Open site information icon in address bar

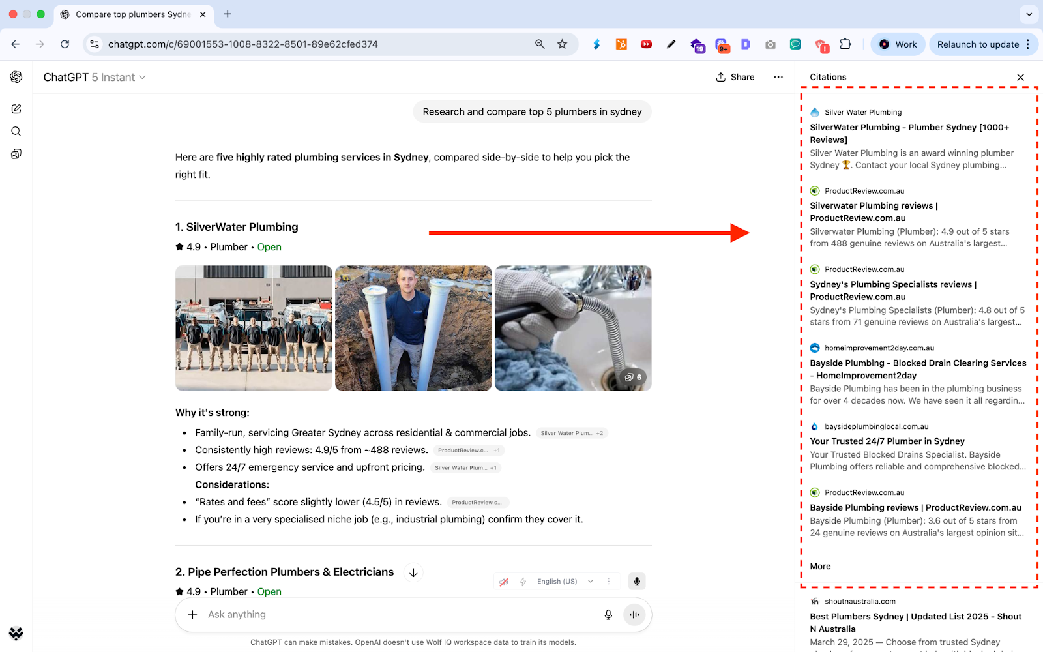coord(95,44)
